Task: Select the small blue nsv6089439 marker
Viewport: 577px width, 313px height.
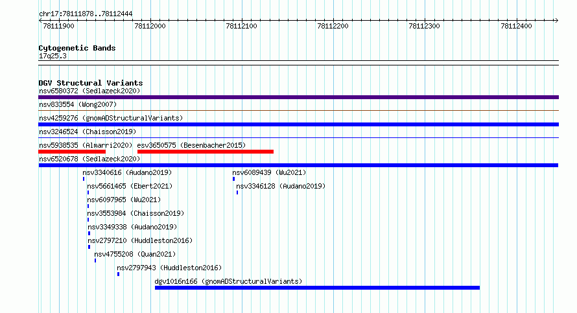Action: click(233, 179)
